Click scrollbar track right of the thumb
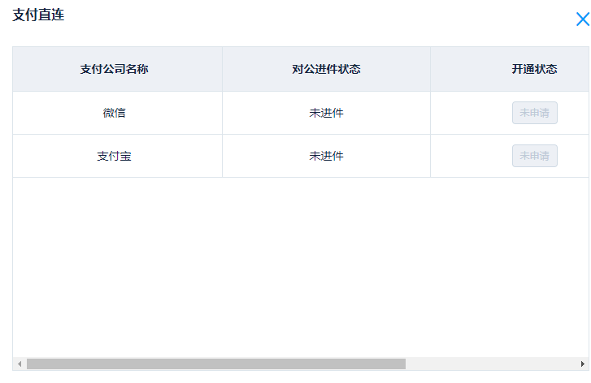 pos(488,364)
